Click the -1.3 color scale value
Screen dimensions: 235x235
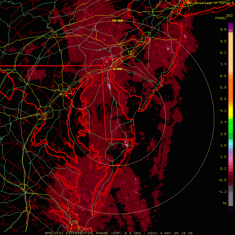coord(222,192)
